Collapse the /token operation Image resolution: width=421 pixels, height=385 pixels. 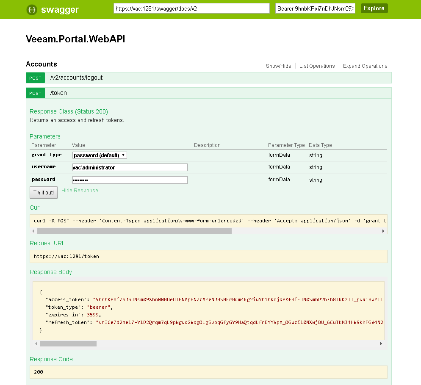58,93
